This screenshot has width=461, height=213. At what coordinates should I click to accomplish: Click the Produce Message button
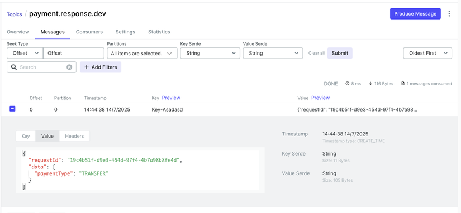(415, 14)
